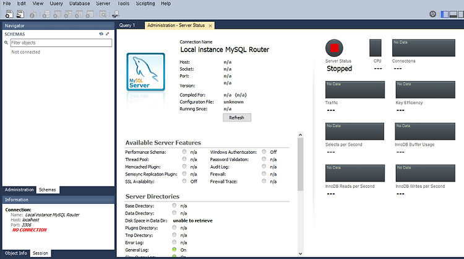Image resolution: width=464 pixels, height=259 pixels.
Task: Click the Windows Authentication status indicator
Action: point(264,151)
